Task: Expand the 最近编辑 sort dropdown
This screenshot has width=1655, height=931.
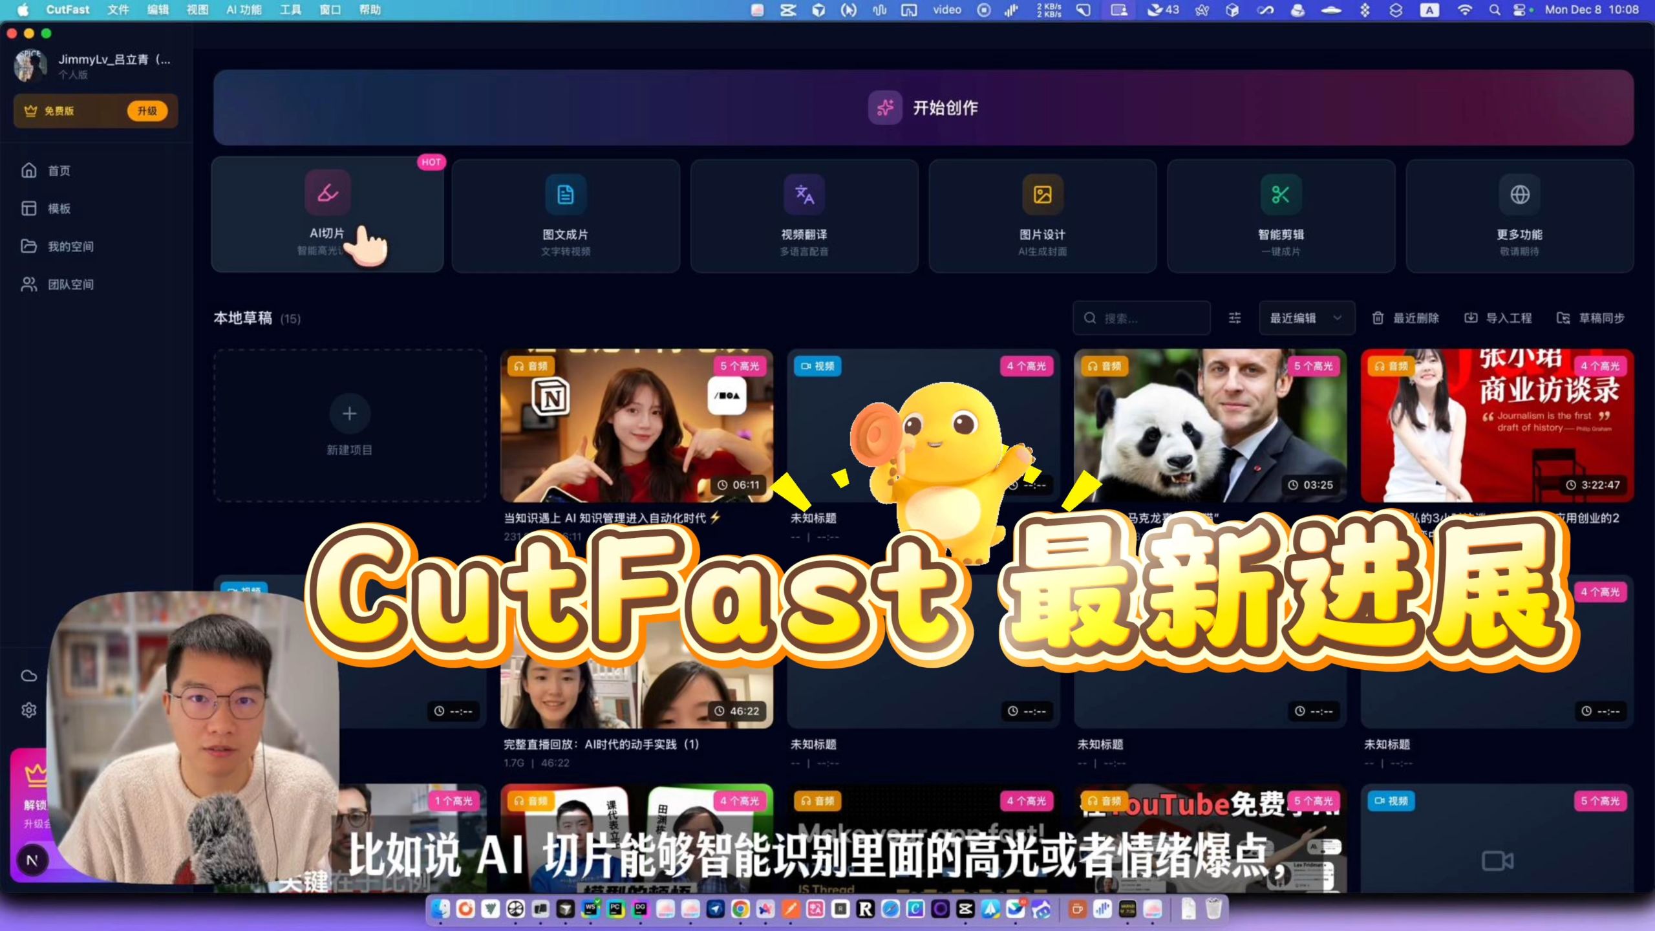Action: pyautogui.click(x=1306, y=318)
